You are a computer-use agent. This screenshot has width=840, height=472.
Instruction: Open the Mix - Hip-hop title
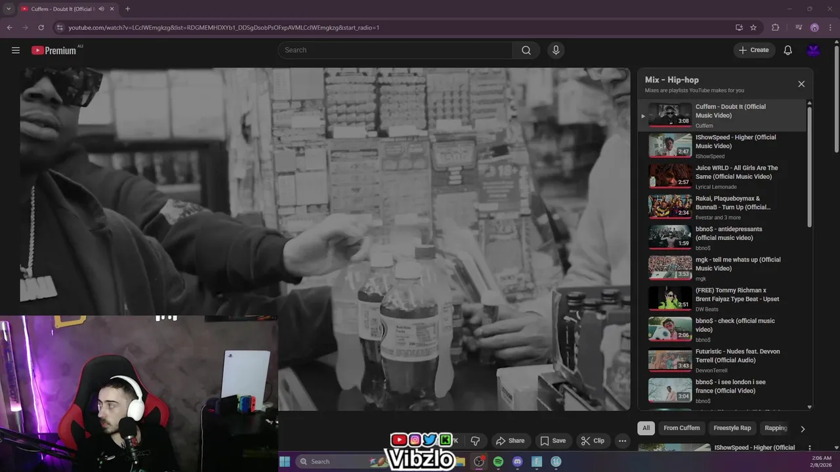tap(671, 80)
